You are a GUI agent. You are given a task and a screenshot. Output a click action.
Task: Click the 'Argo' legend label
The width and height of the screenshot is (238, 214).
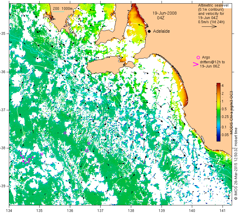(206, 57)
